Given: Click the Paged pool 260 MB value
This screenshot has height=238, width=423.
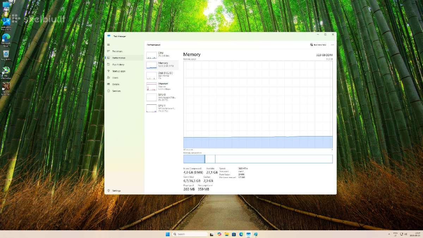Looking at the screenshot, I should click(189, 189).
